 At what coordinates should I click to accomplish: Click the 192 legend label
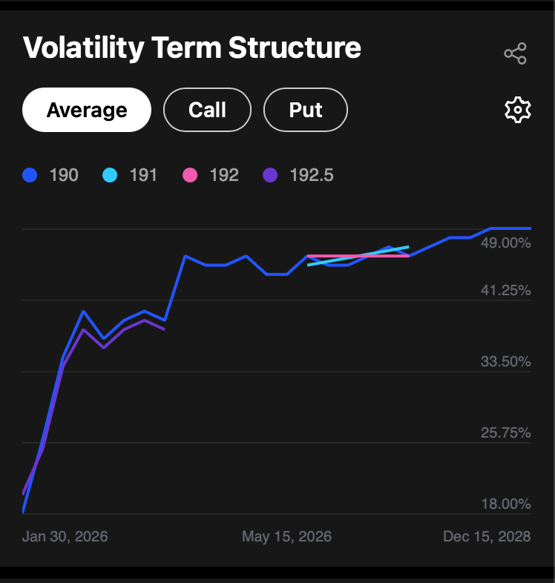(224, 175)
